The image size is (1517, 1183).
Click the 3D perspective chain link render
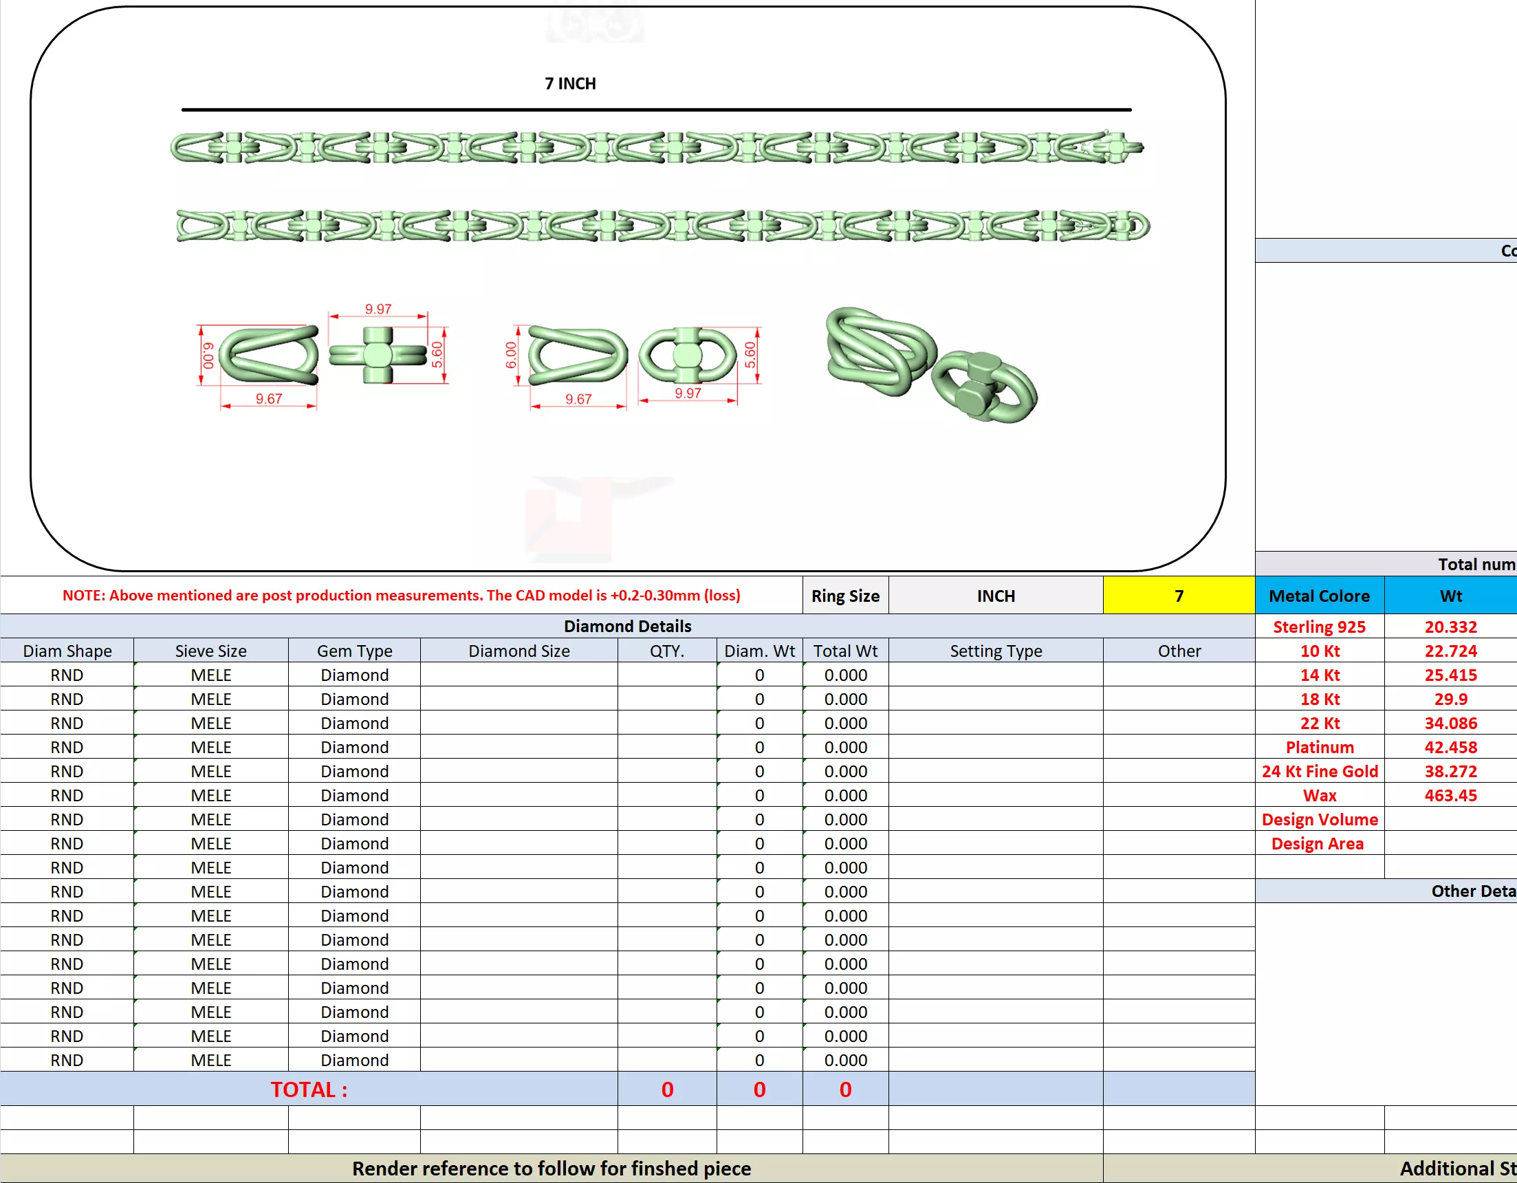click(x=930, y=365)
